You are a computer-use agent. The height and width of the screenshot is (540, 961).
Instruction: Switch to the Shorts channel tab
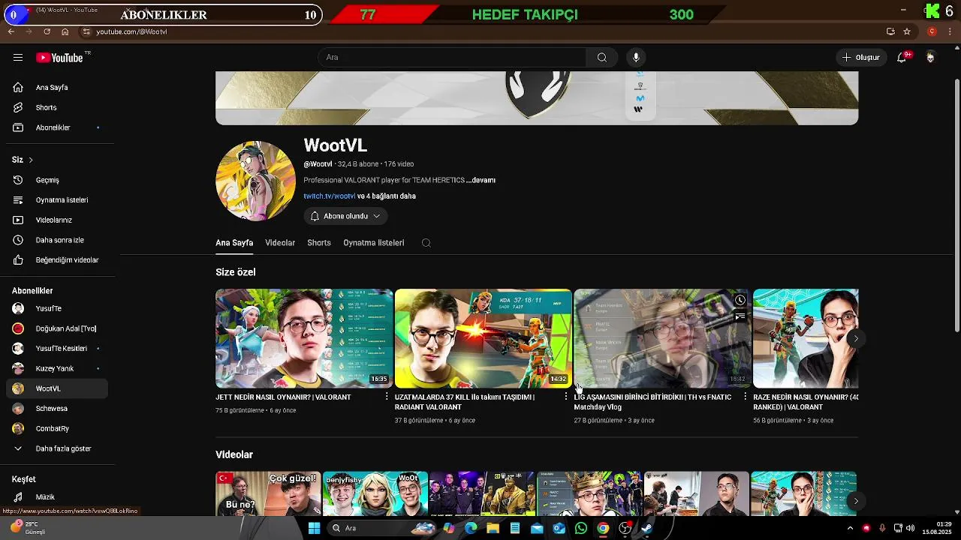coord(319,243)
